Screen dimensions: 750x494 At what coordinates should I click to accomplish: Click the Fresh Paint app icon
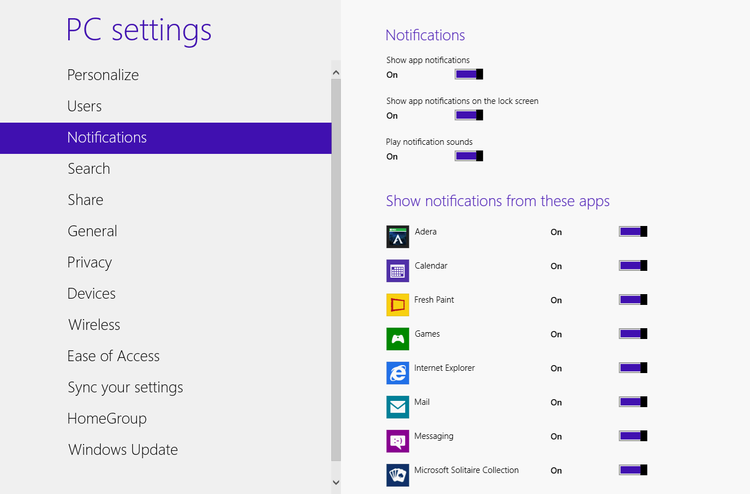point(398,305)
